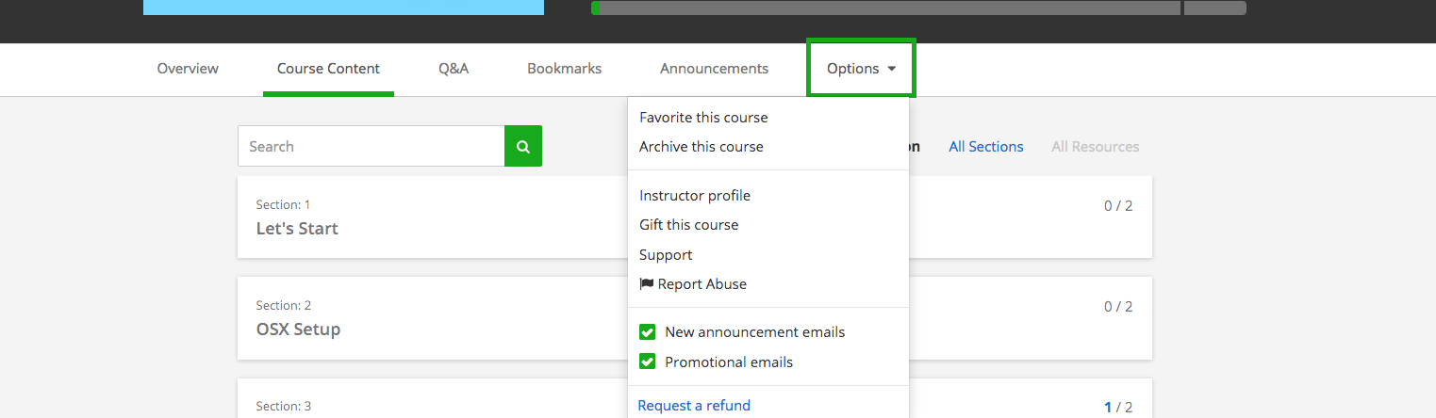Uncheck the Promotional emails checkbox

648,362
